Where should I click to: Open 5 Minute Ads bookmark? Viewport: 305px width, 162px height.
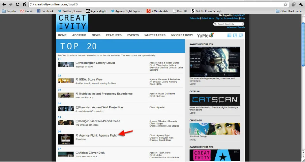[x=157, y=11]
